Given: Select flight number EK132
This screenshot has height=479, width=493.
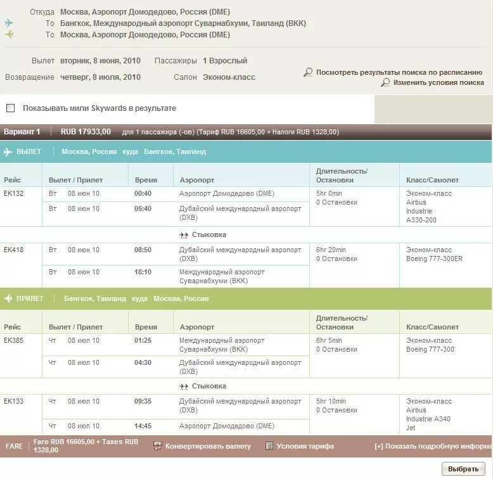Looking at the screenshot, I should [x=13, y=193].
